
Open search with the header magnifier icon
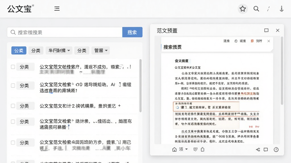[x=256, y=9]
